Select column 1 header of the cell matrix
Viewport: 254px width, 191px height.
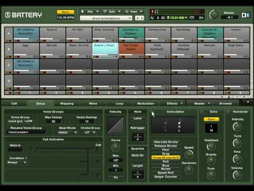[26, 92]
